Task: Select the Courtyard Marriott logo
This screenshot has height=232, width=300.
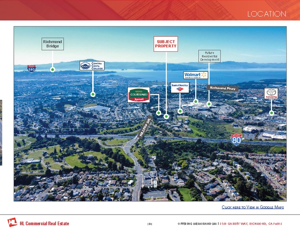Action: pyautogui.click(x=138, y=95)
